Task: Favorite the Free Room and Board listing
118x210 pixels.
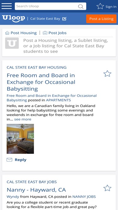Action: tap(107, 74)
